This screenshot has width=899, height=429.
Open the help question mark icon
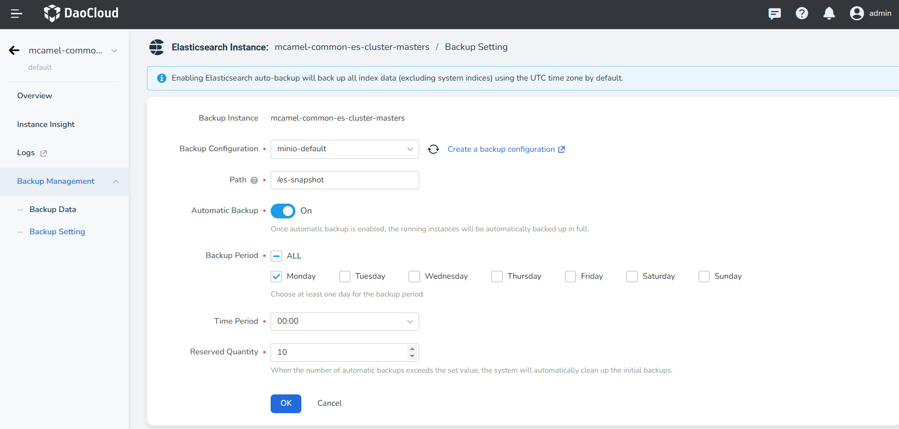pos(802,13)
